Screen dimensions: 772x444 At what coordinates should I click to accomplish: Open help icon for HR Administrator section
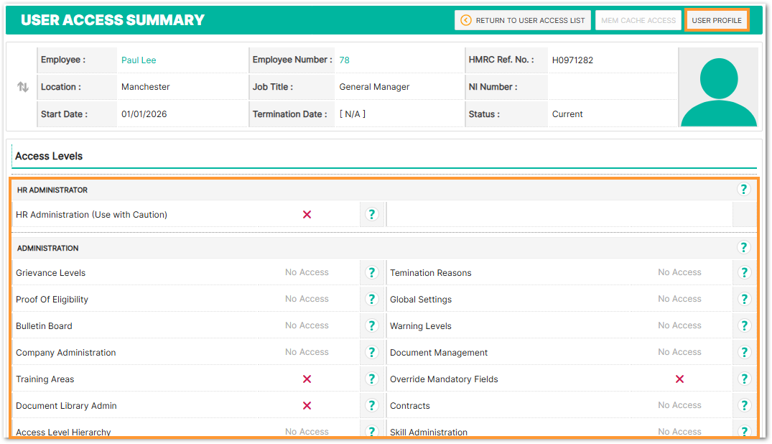(x=743, y=189)
